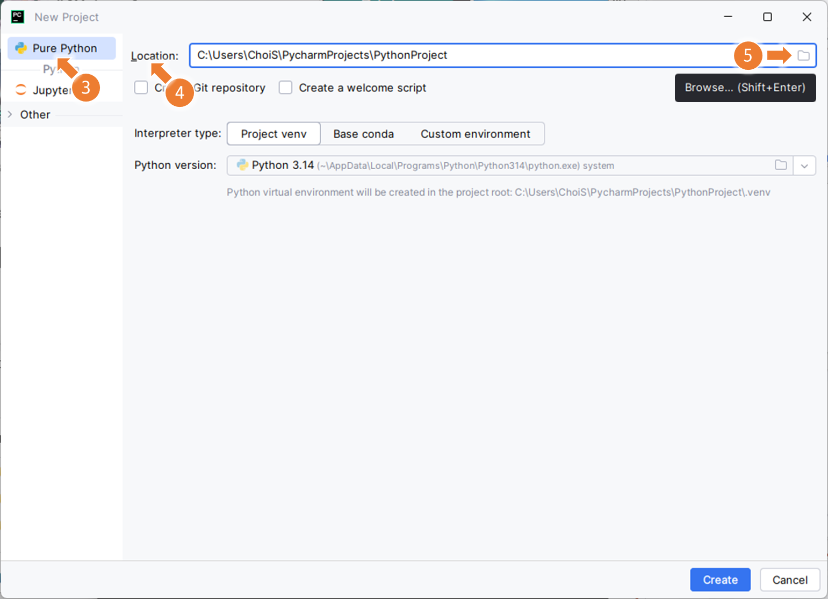Click the Create a welcome script label
This screenshot has height=599, width=828.
coord(363,88)
